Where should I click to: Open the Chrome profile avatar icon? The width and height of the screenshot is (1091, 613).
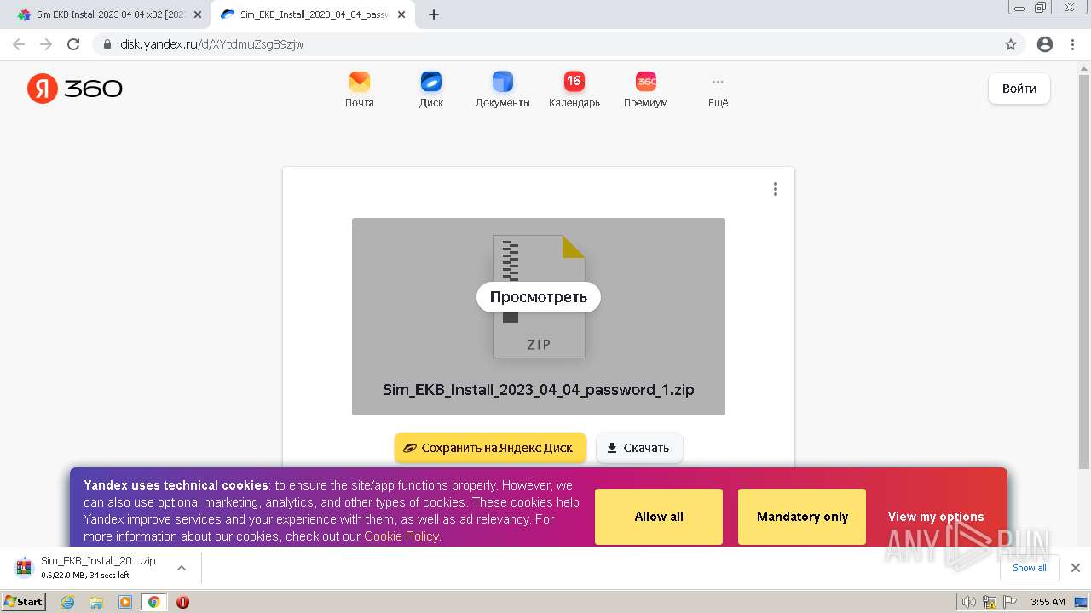coord(1045,44)
